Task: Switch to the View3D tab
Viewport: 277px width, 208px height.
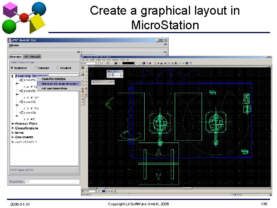Action: [35, 57]
